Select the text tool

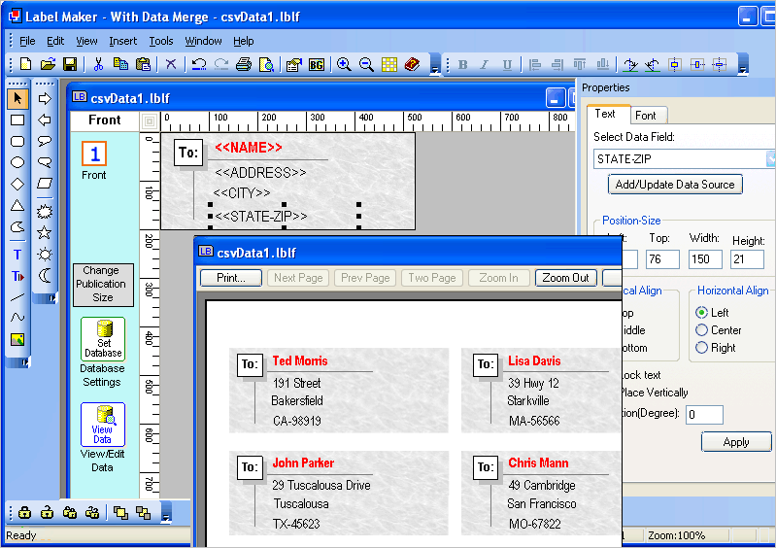click(x=17, y=255)
